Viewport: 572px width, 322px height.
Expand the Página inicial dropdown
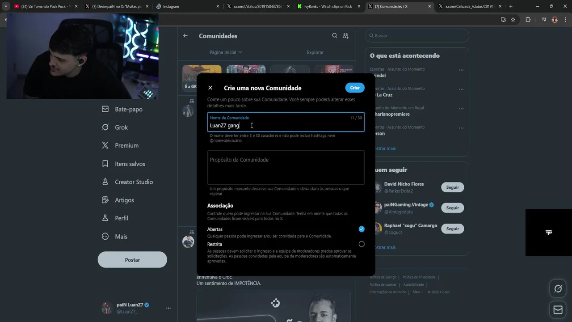tap(226, 52)
